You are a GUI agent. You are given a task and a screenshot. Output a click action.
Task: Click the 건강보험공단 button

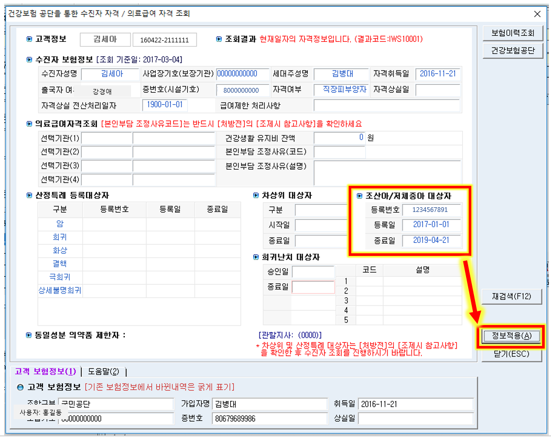click(x=512, y=51)
